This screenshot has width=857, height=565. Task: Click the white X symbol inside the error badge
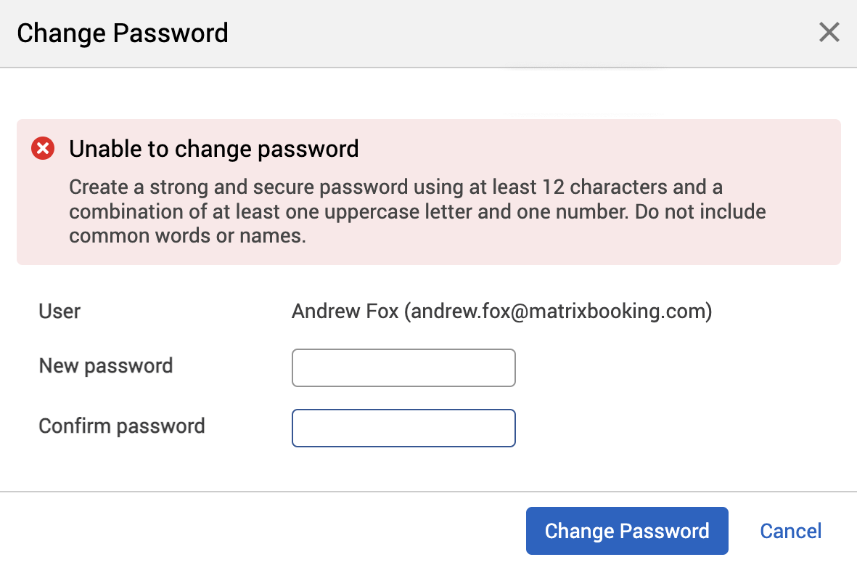pyautogui.click(x=42, y=148)
